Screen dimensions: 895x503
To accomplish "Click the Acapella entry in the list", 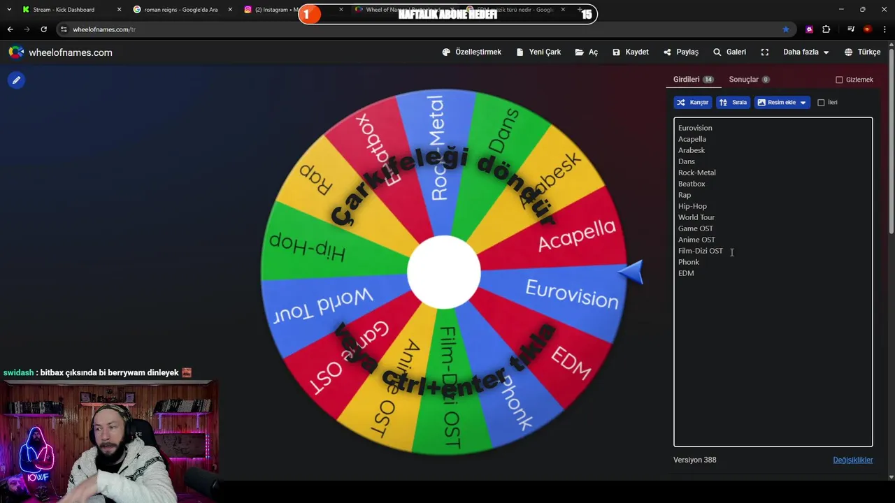I will 692,139.
